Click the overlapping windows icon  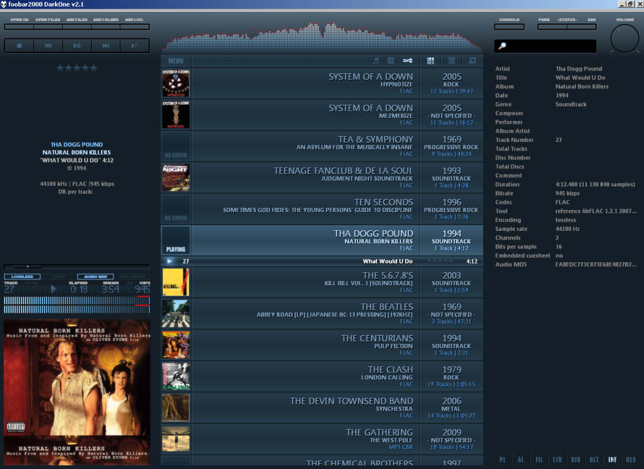point(473,61)
